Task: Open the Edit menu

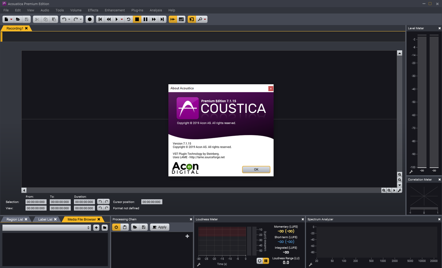Action: tap(18, 10)
